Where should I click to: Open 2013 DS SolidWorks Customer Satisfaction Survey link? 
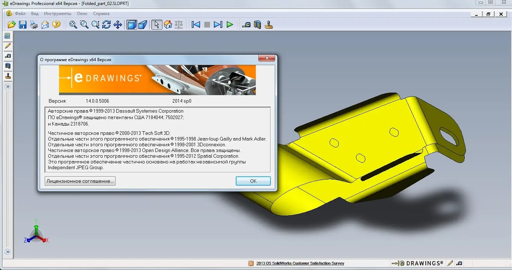click(300, 263)
